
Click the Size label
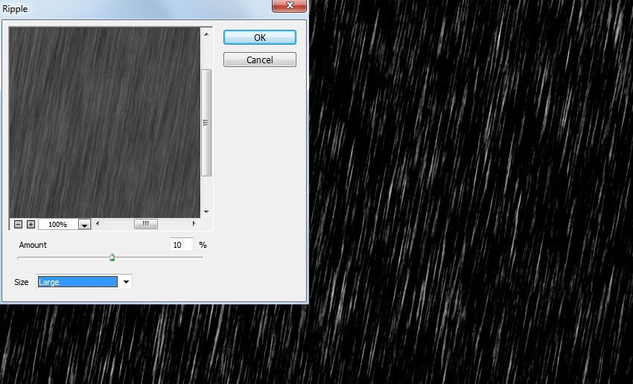click(x=22, y=282)
